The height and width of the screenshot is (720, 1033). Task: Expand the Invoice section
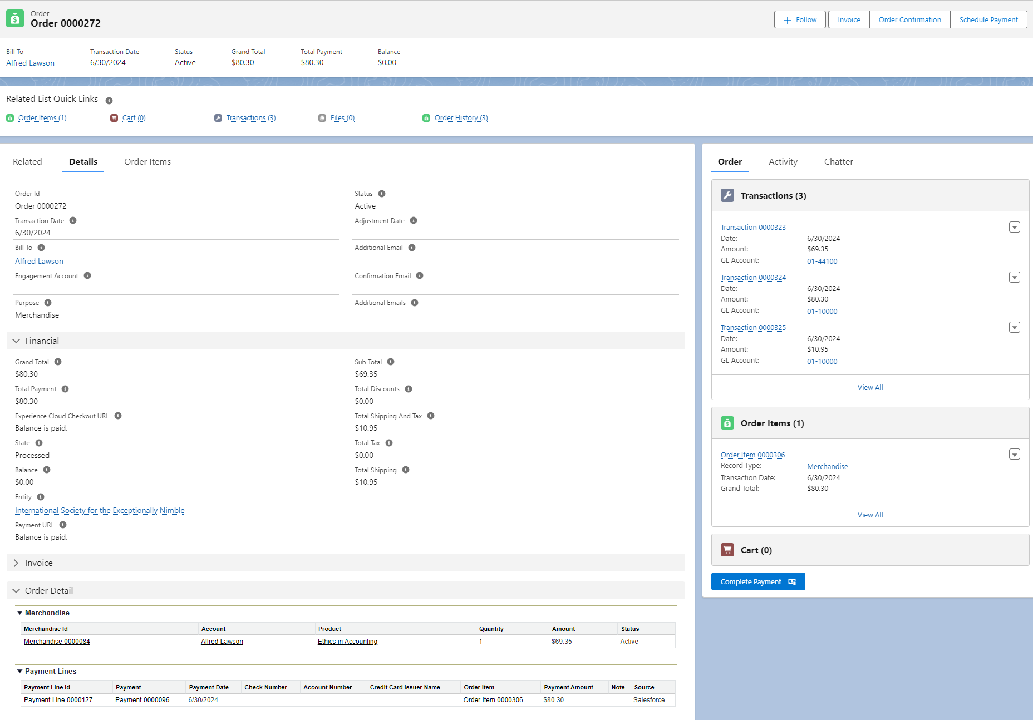point(16,563)
